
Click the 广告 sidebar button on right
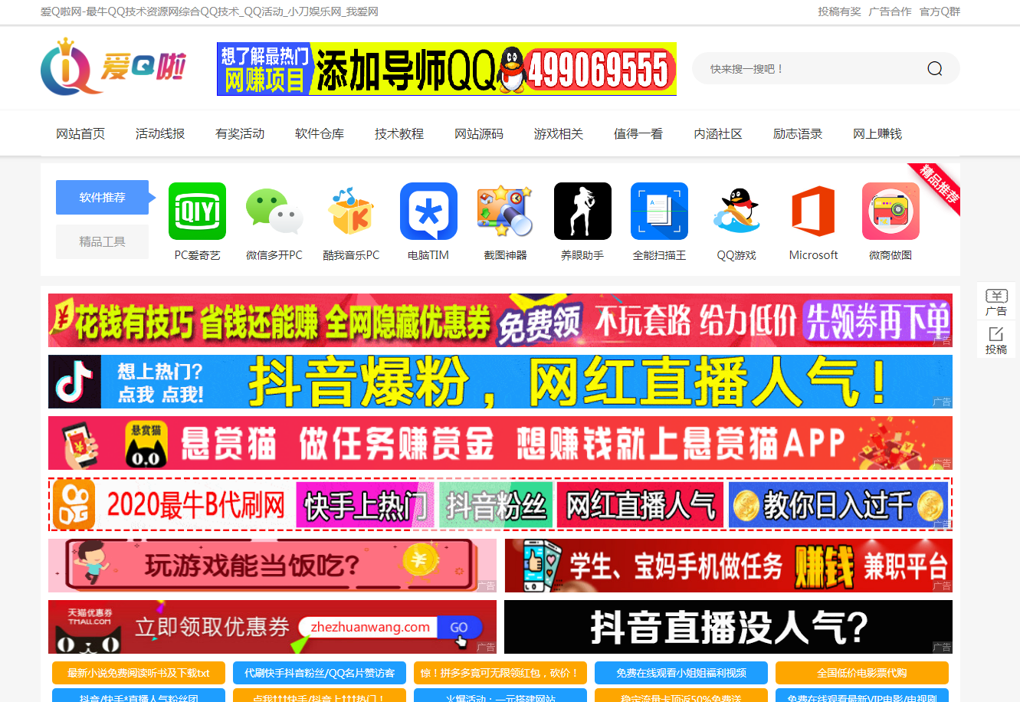[x=995, y=302]
